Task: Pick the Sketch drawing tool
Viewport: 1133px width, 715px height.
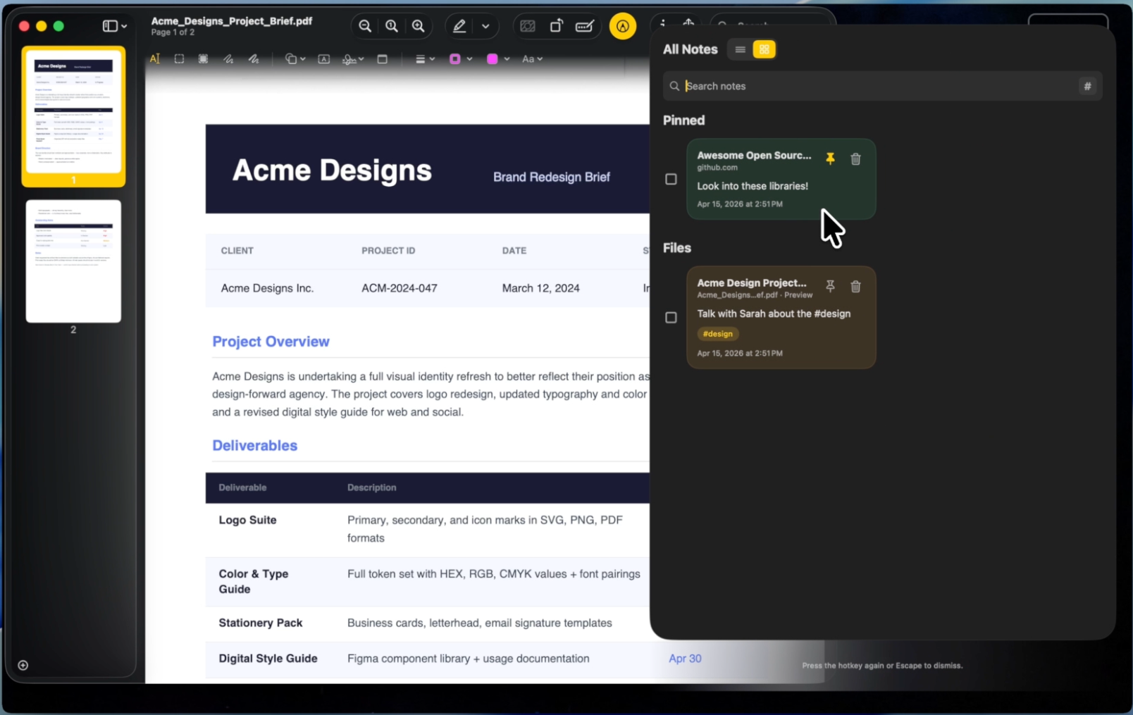Action: click(228, 59)
